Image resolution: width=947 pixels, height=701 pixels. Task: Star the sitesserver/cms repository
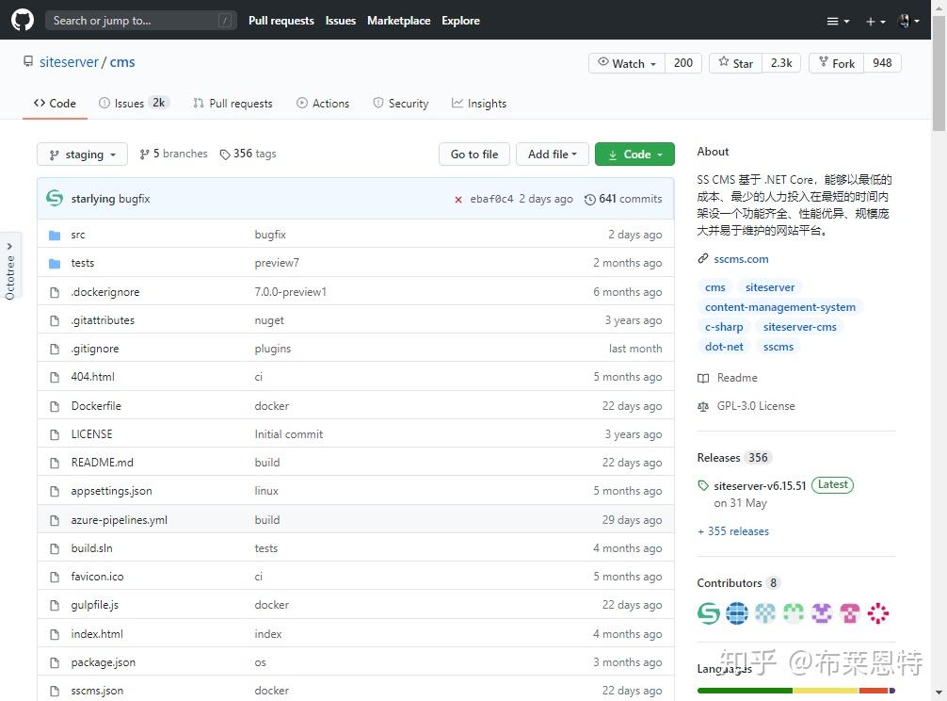click(734, 62)
